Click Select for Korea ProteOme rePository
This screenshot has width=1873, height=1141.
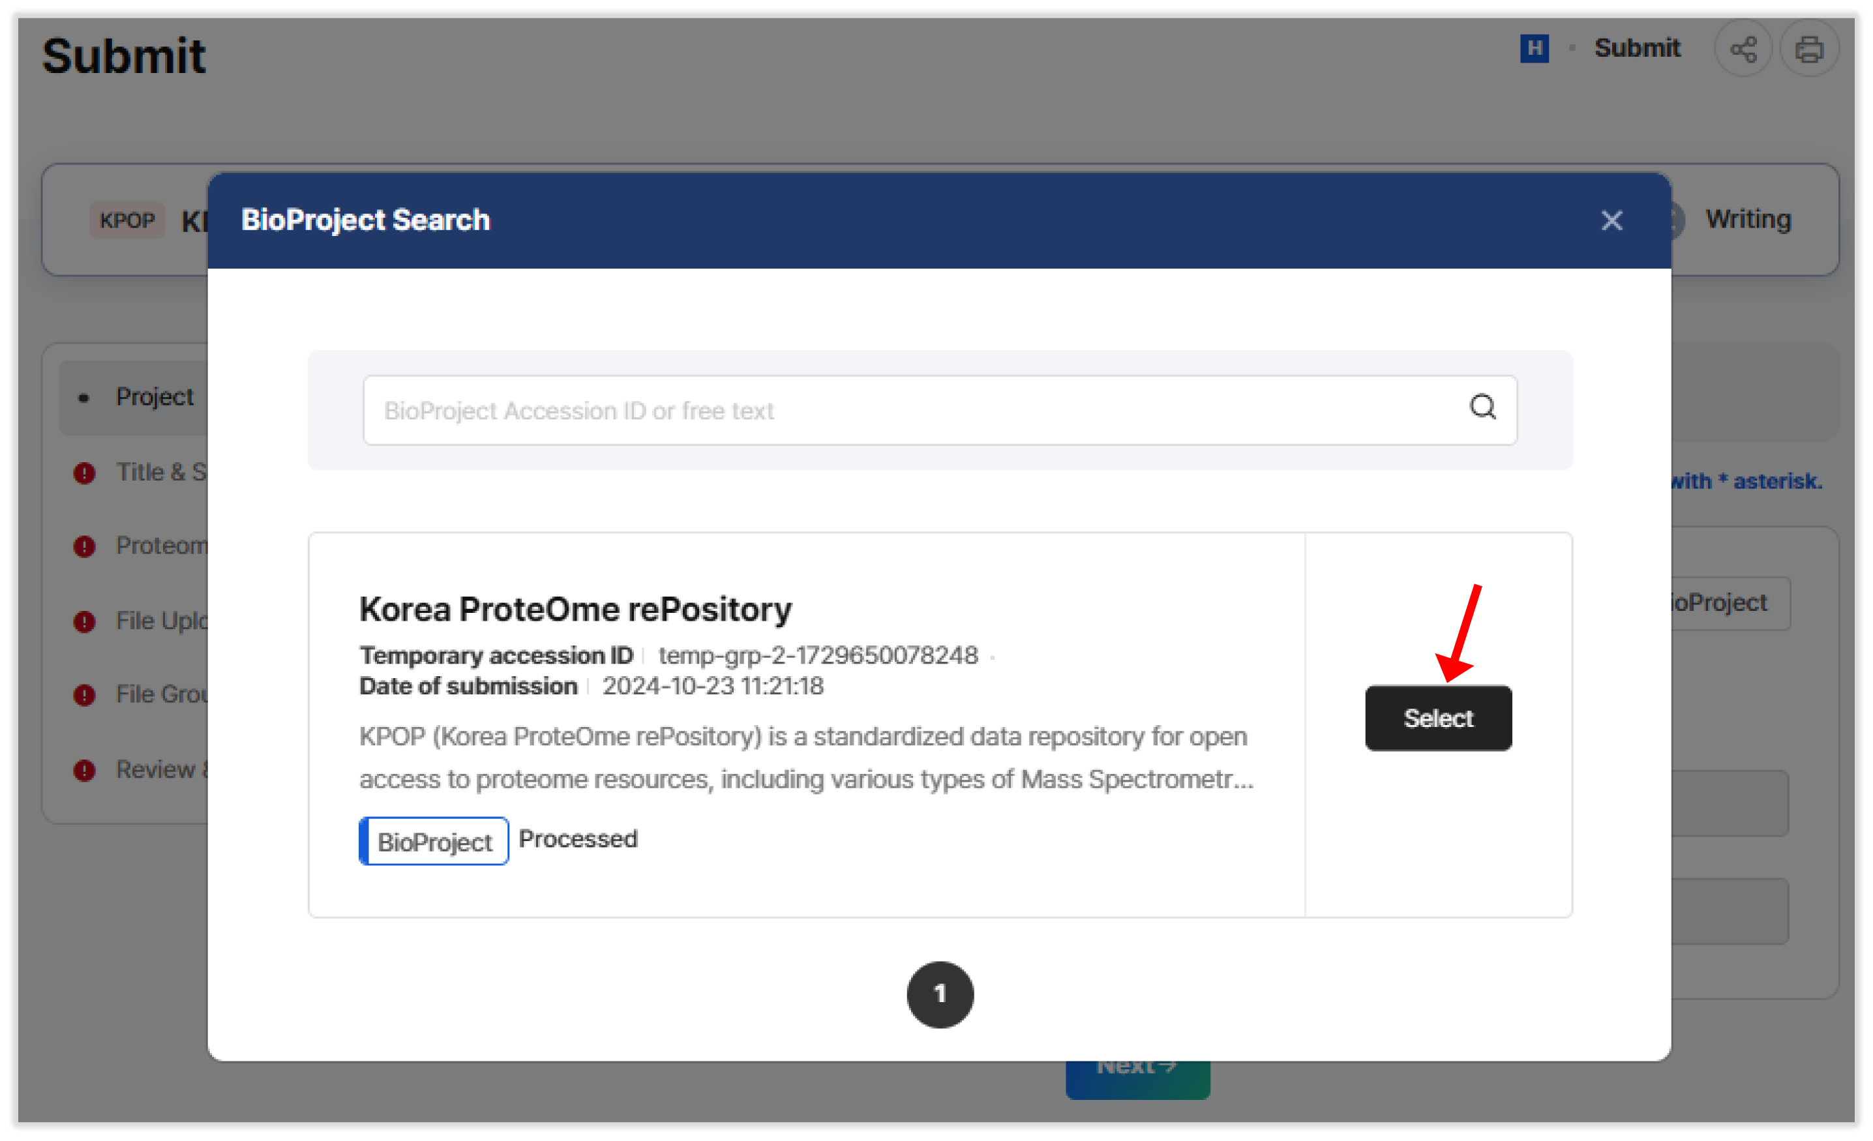click(1437, 718)
